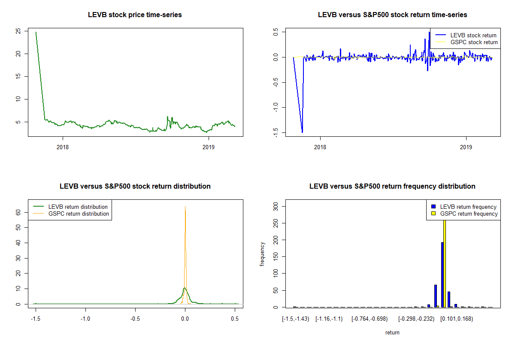The image size is (515, 343).
Task: Click the stock return time-series chart title
Action: pyautogui.click(x=392, y=15)
